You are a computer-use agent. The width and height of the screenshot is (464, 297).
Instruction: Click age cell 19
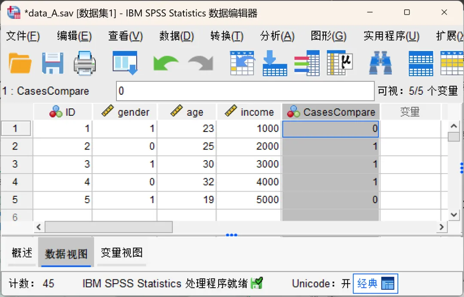[x=187, y=200]
